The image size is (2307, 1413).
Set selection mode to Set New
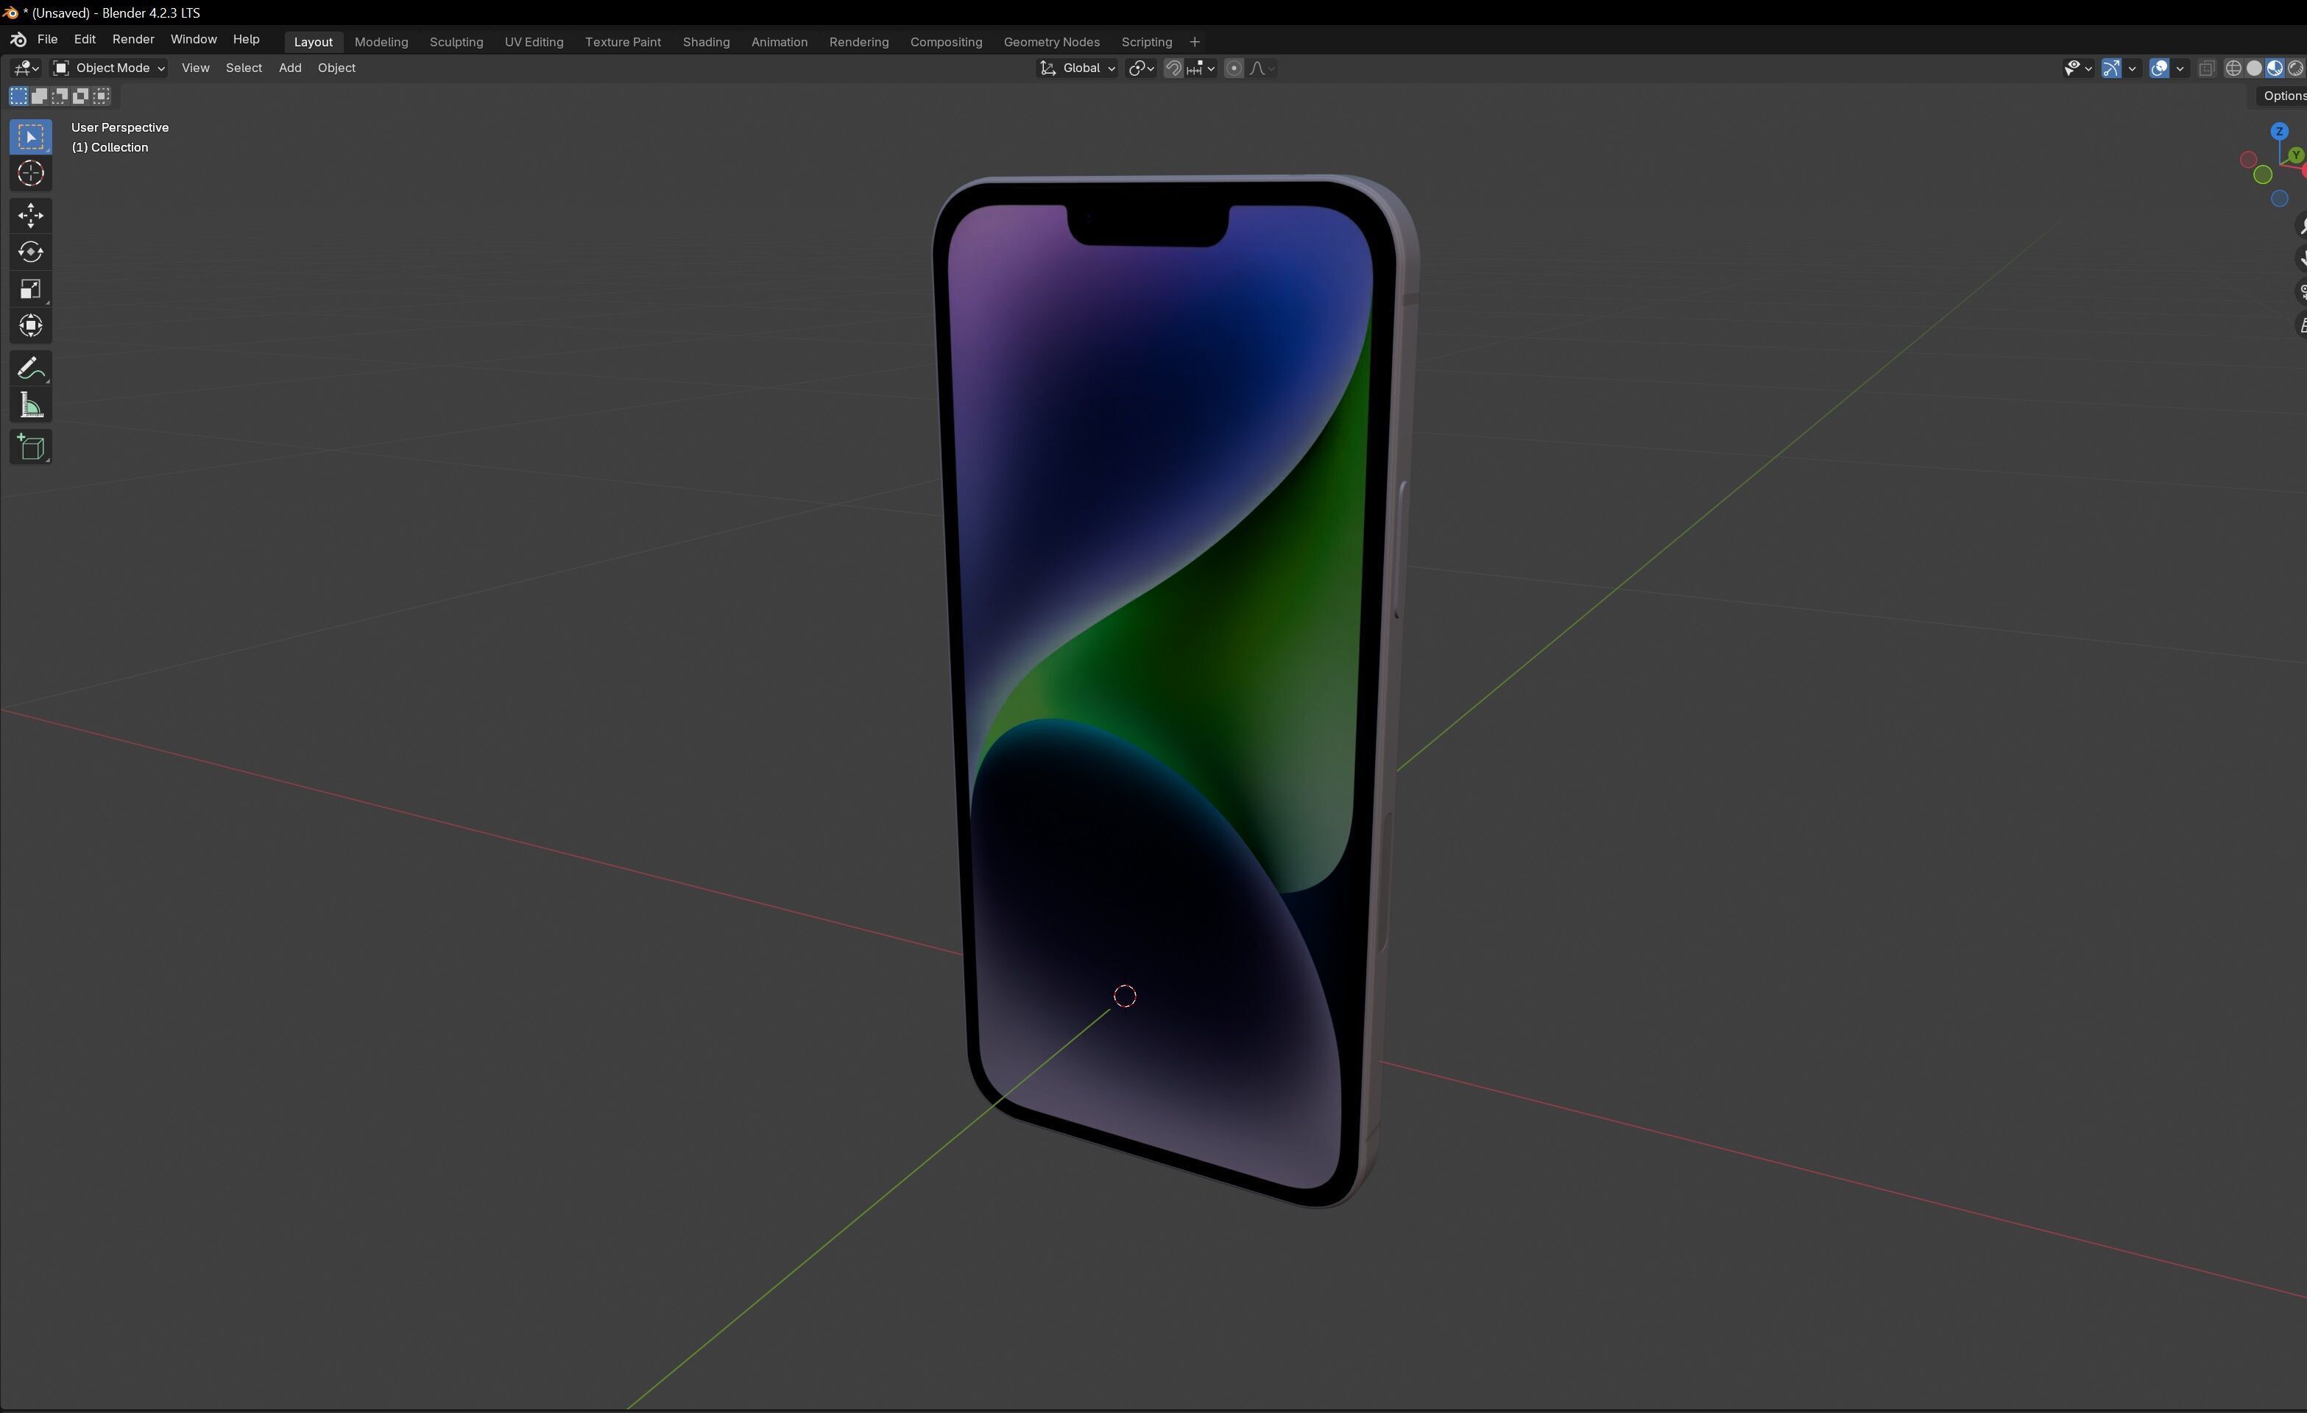click(18, 96)
